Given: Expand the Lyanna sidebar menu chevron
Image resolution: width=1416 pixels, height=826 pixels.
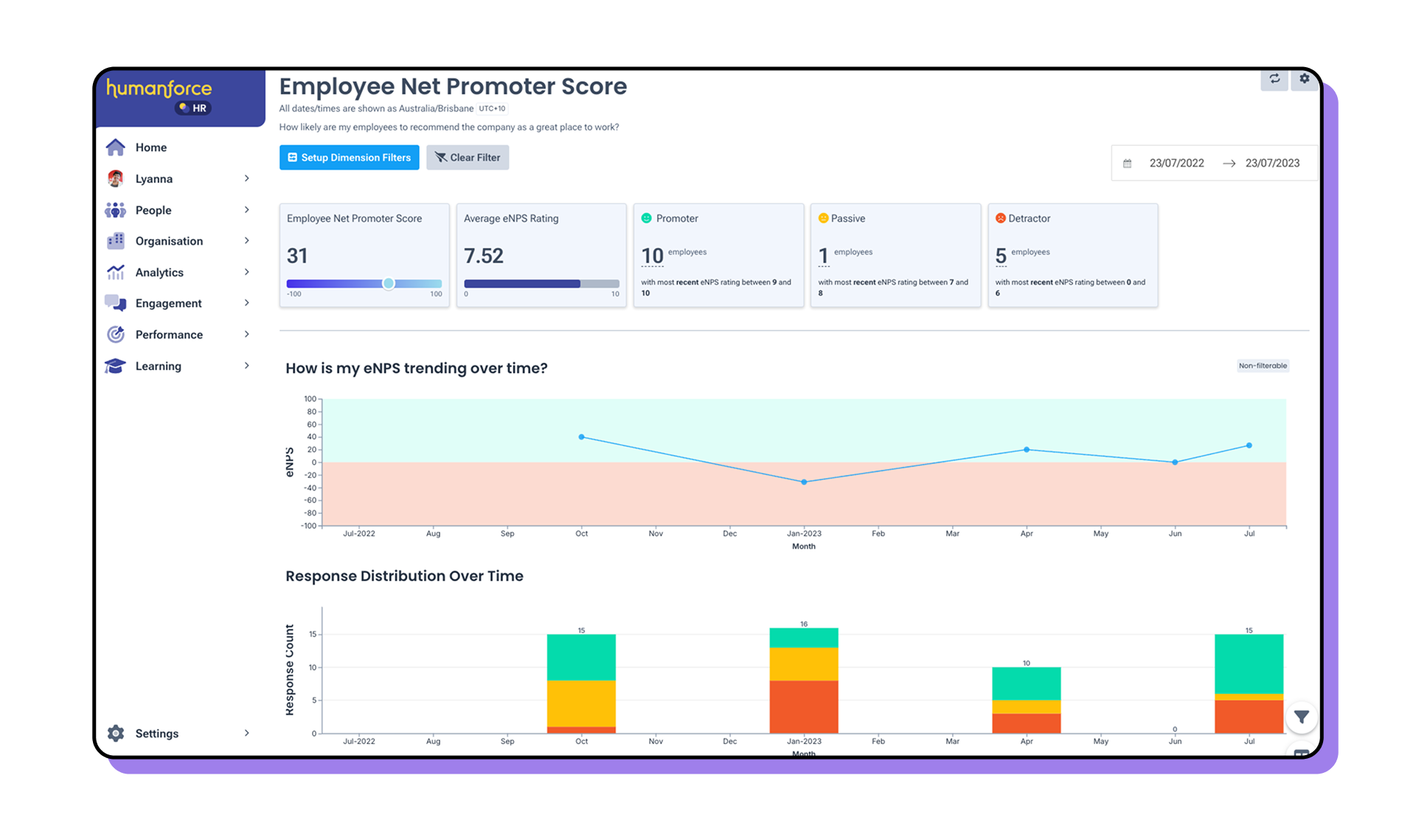Looking at the screenshot, I should 246,178.
